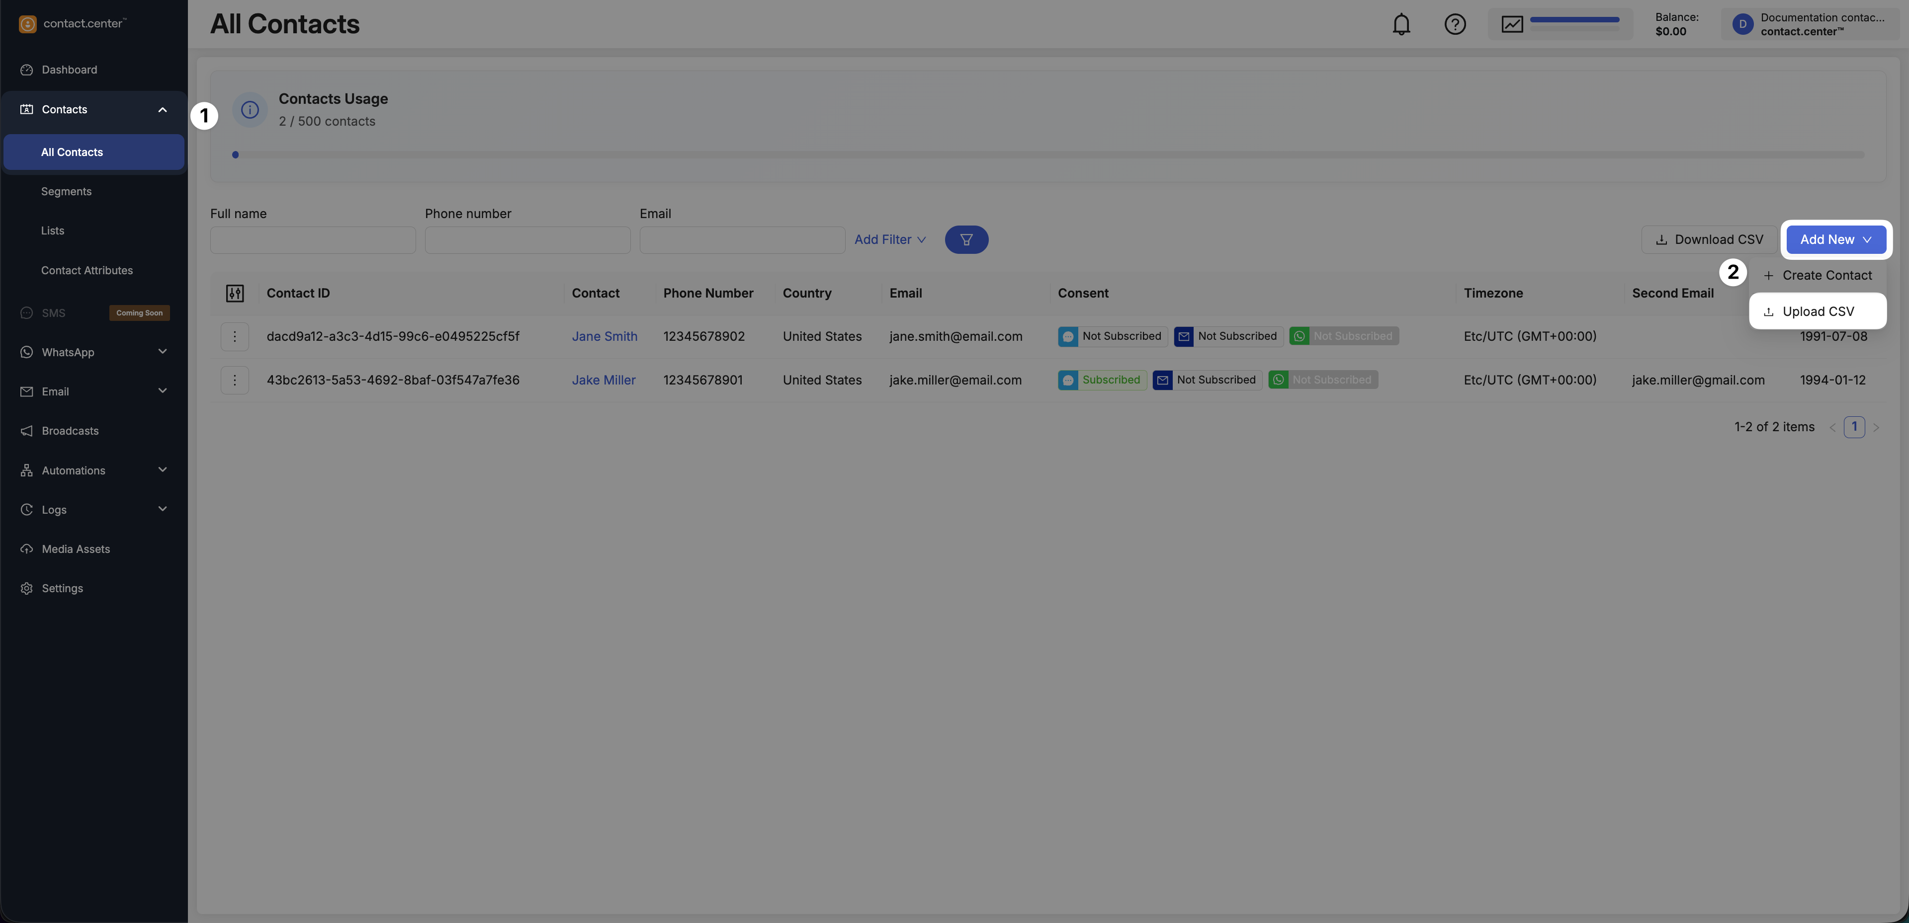Click the contacts usage progress bar
The image size is (1909, 923).
click(x=1048, y=155)
